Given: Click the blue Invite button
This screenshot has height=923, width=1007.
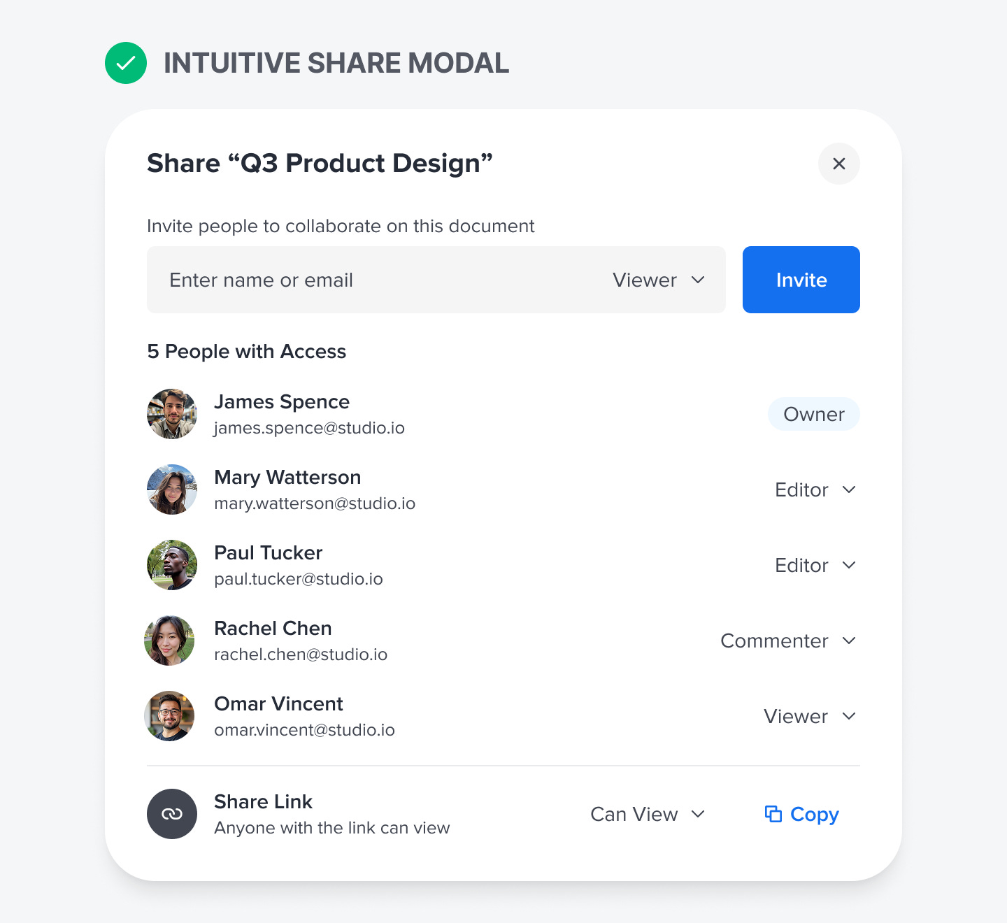Looking at the screenshot, I should (x=801, y=280).
